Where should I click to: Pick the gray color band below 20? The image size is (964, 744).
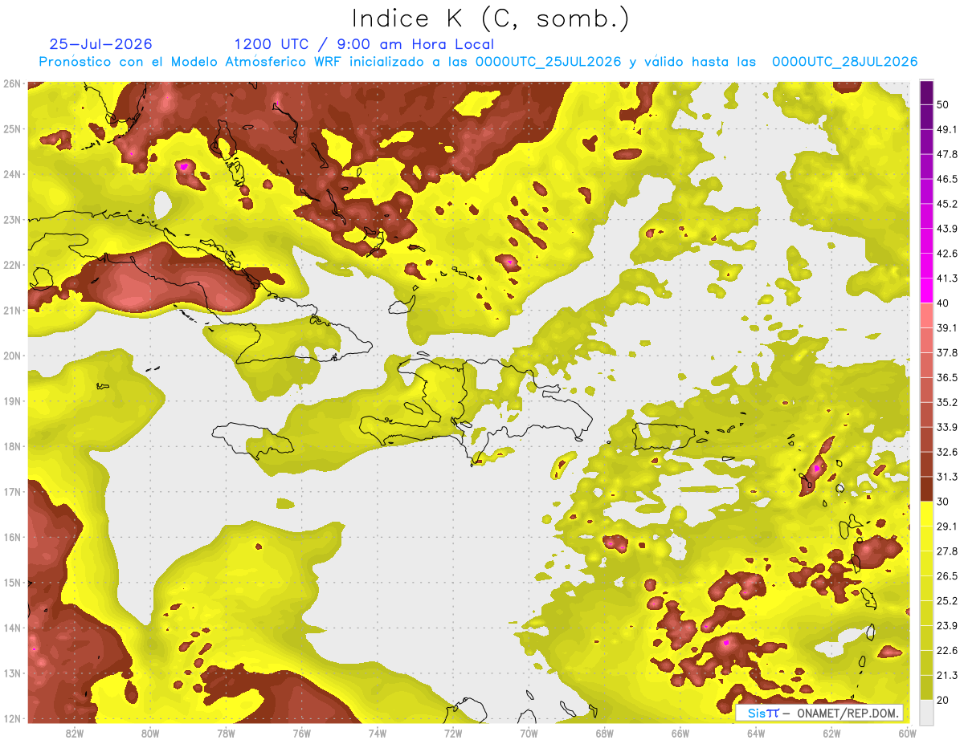click(926, 711)
